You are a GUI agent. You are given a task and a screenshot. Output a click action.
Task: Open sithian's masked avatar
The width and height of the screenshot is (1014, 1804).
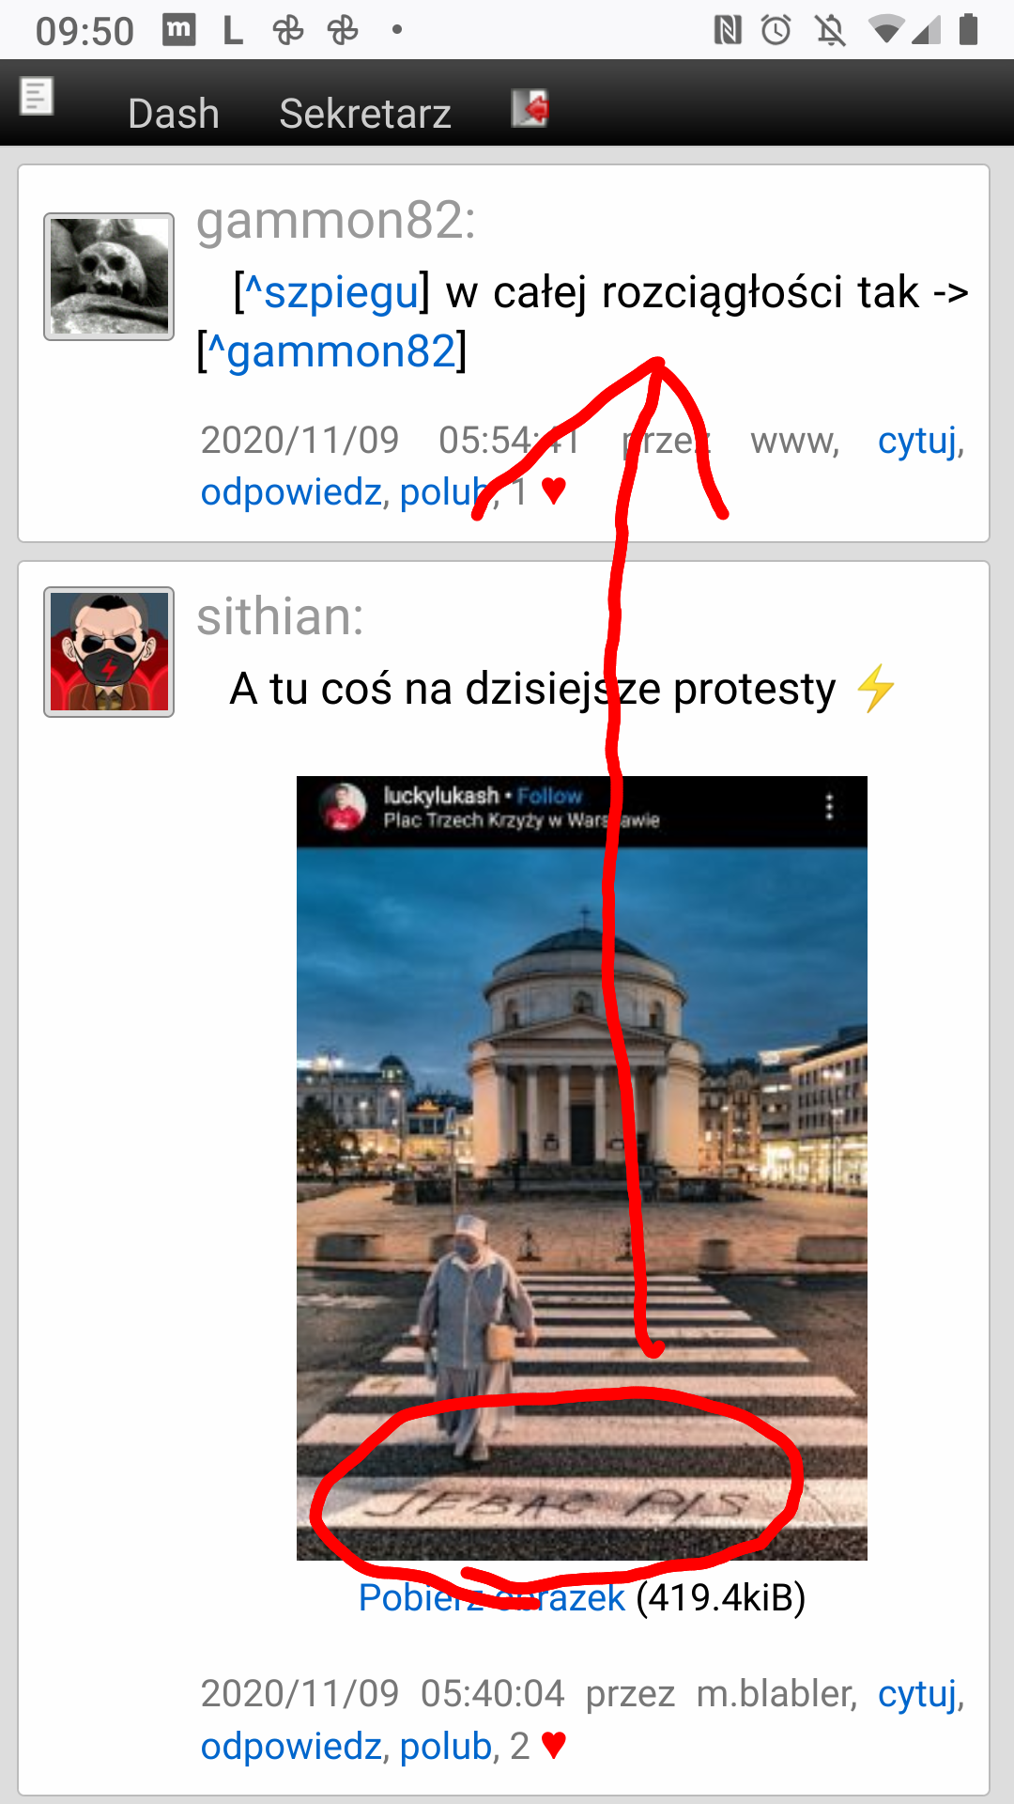pyautogui.click(x=109, y=652)
